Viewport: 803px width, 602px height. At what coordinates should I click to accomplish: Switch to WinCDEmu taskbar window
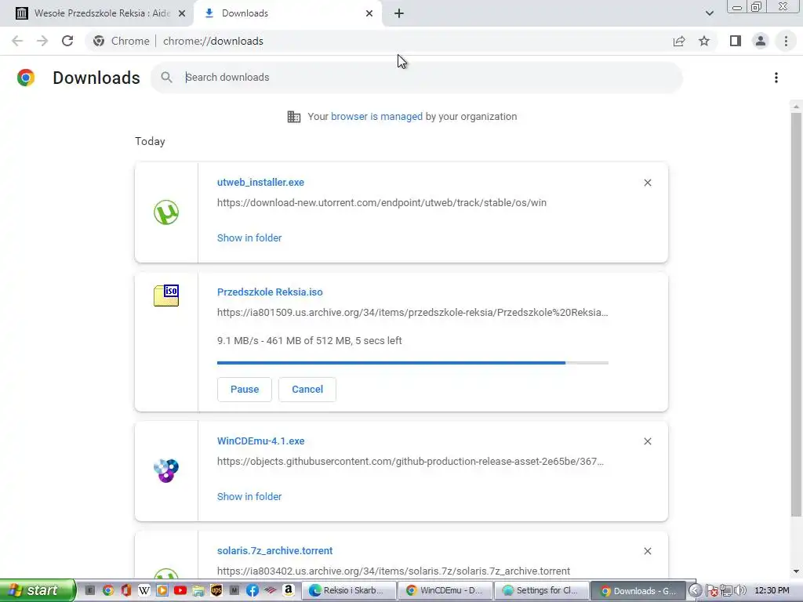[445, 591]
